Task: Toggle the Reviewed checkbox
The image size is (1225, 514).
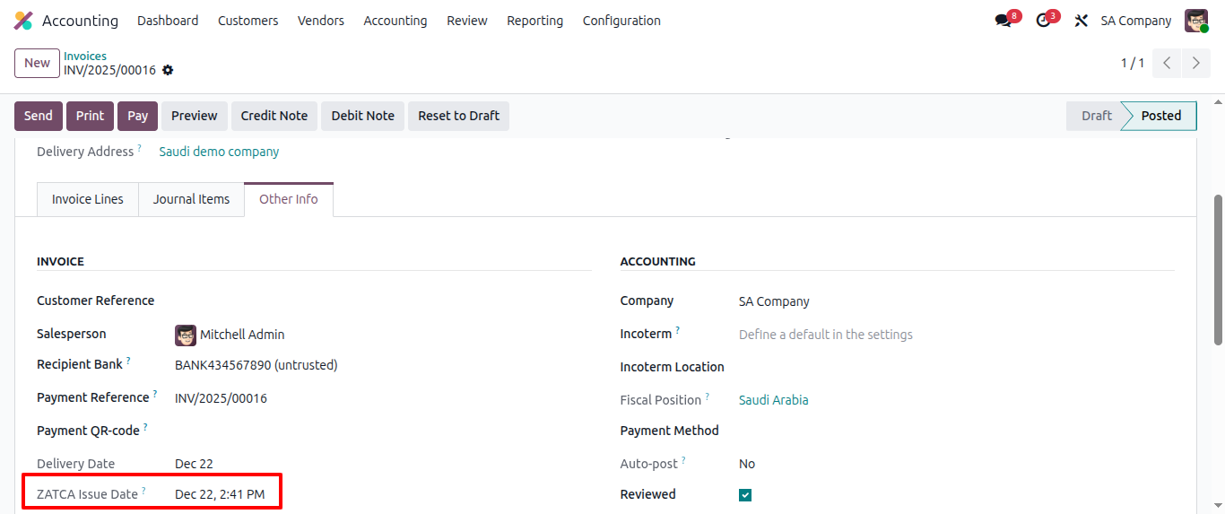Action: pos(745,495)
